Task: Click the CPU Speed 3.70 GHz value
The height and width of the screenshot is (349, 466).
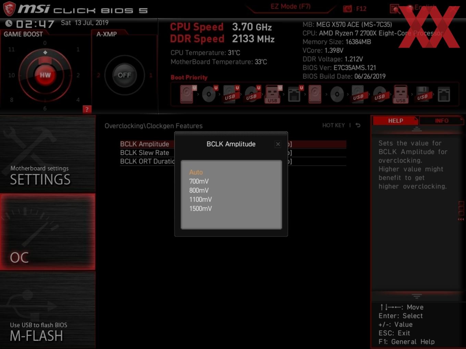Action: click(252, 27)
